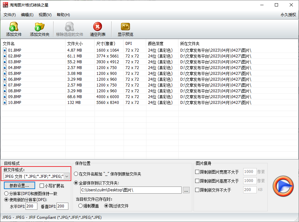
Task: Sort by containing folder column header
Action: 238,44
